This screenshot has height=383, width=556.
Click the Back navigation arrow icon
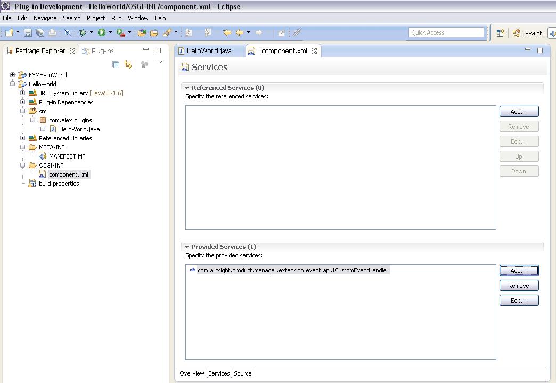point(240,32)
